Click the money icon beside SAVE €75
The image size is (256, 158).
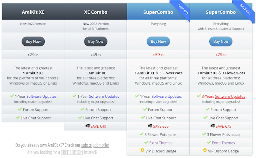pyautogui.click(x=212, y=126)
